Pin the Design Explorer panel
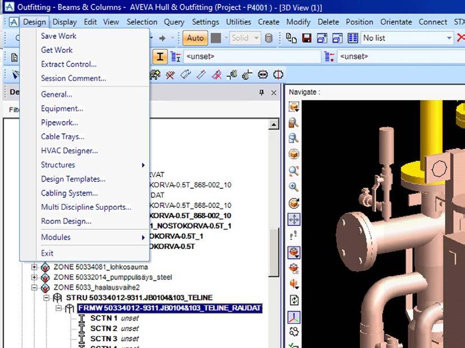Viewport: 465px width, 348px height. (261, 92)
